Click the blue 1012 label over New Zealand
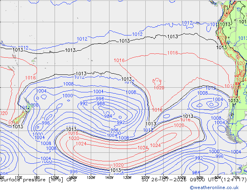 click(25, 108)
